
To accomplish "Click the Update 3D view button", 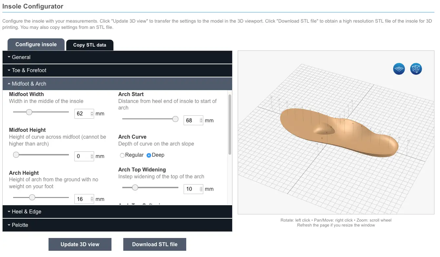I will pos(80,244).
